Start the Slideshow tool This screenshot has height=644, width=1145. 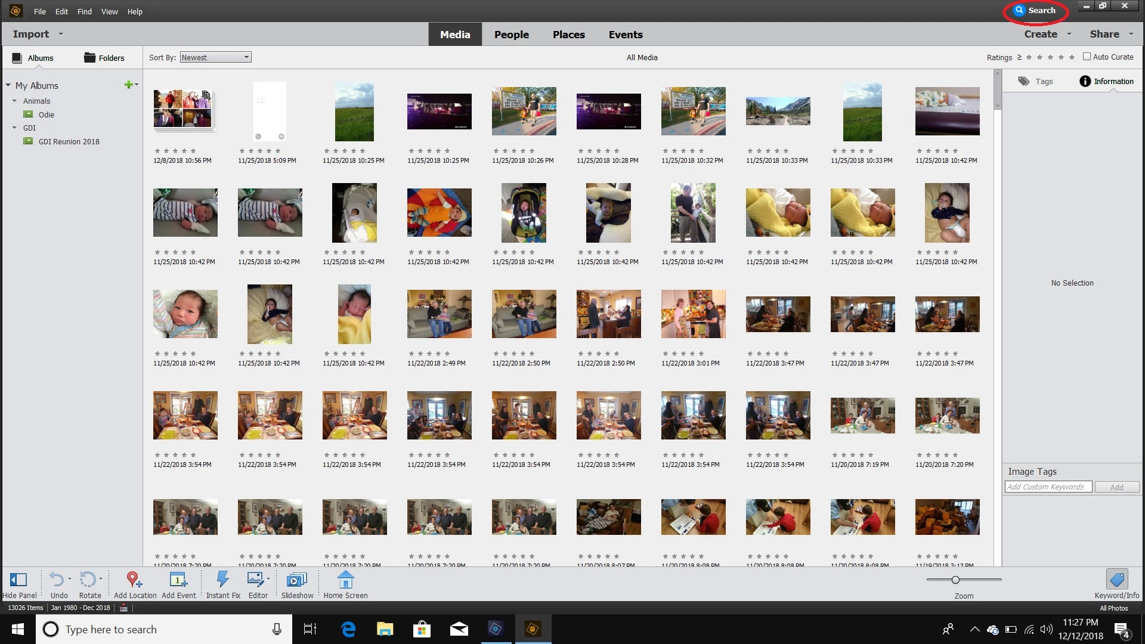296,580
